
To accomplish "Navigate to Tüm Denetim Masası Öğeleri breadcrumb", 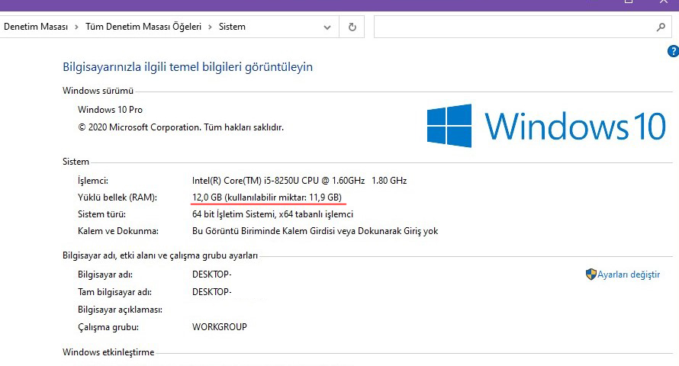I will click(143, 27).
